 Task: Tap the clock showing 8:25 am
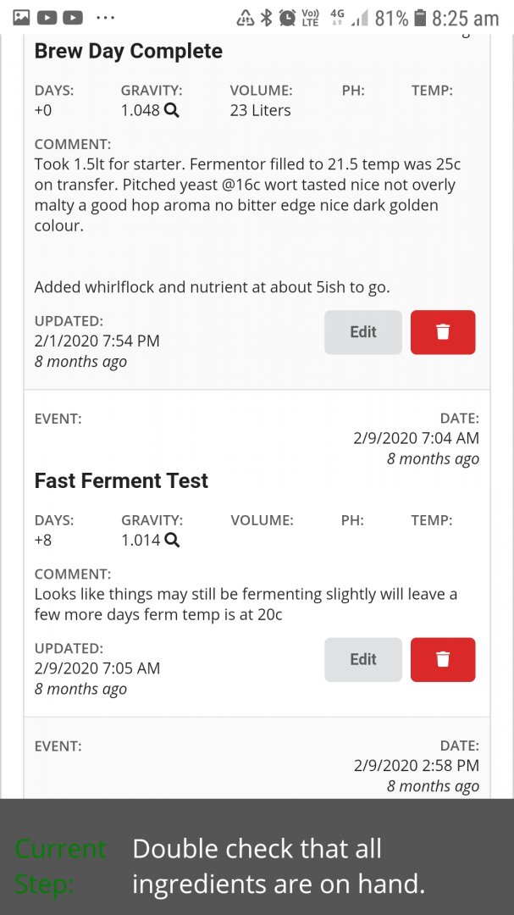(x=466, y=17)
